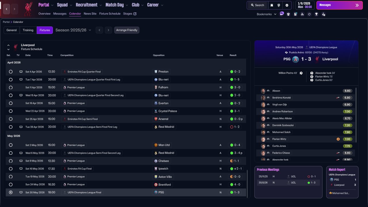Open the world globe icon in top bar
Image resolution: width=368 pixels, height=207 pixels.
(x=279, y=5)
